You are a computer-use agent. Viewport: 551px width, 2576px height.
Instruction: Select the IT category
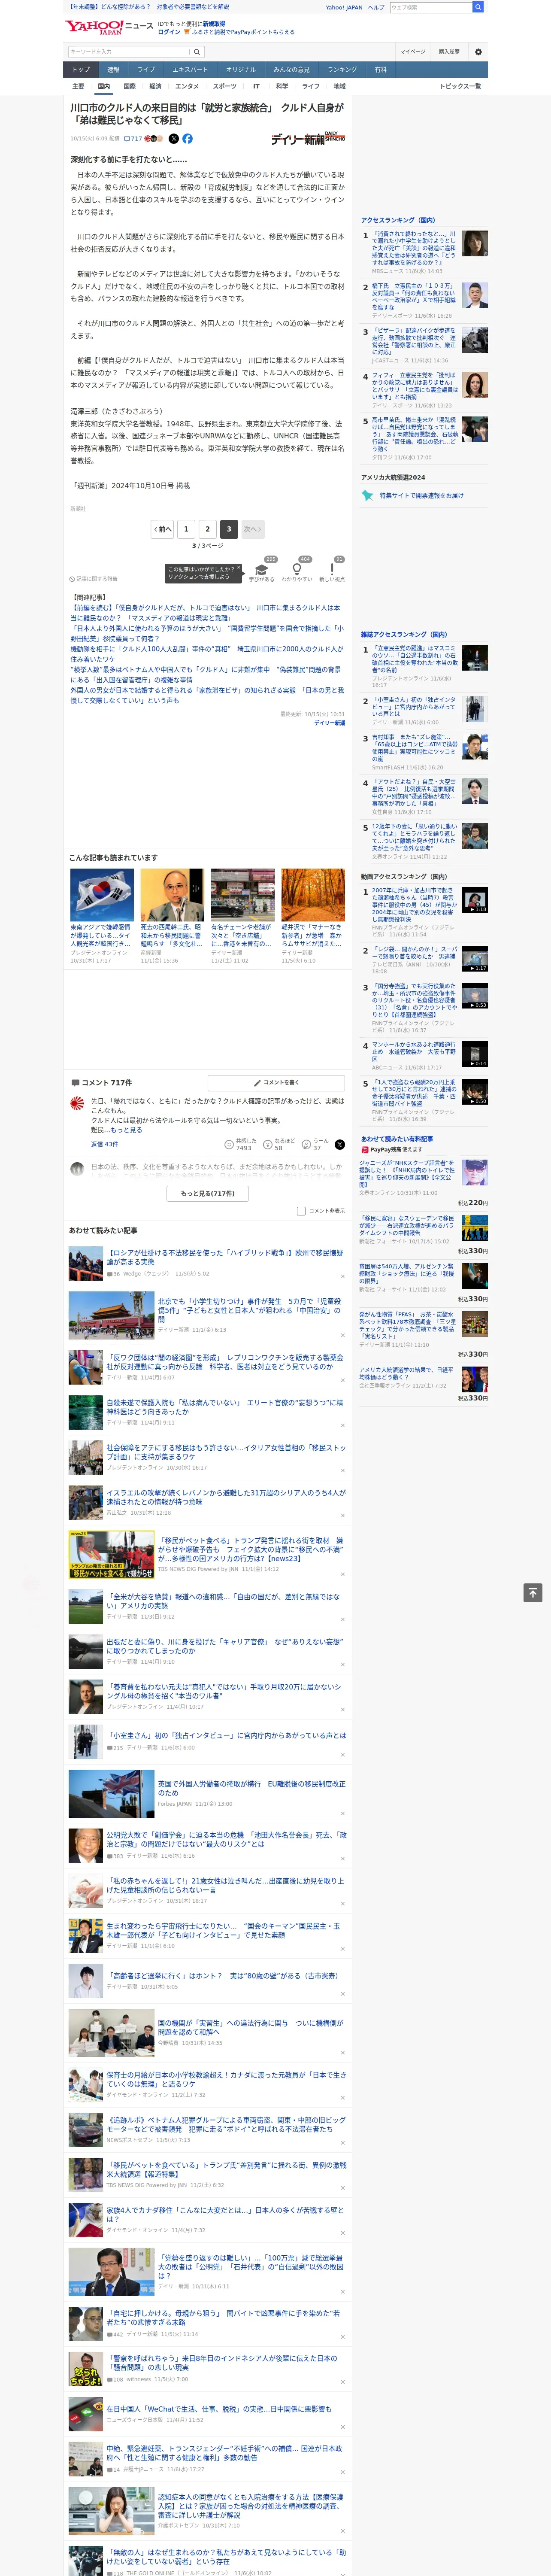[x=256, y=86]
